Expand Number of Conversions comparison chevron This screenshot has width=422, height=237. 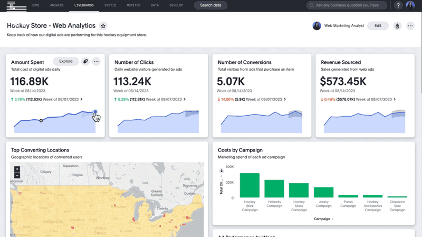[285, 99]
